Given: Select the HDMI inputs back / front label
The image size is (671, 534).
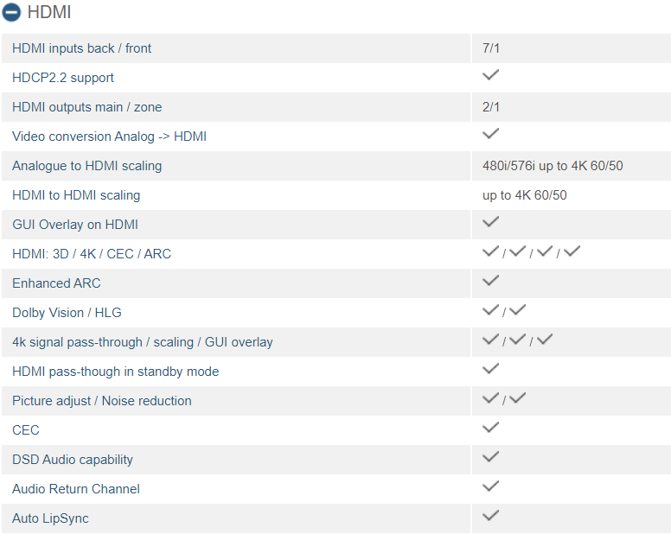Looking at the screenshot, I should coord(82,48).
